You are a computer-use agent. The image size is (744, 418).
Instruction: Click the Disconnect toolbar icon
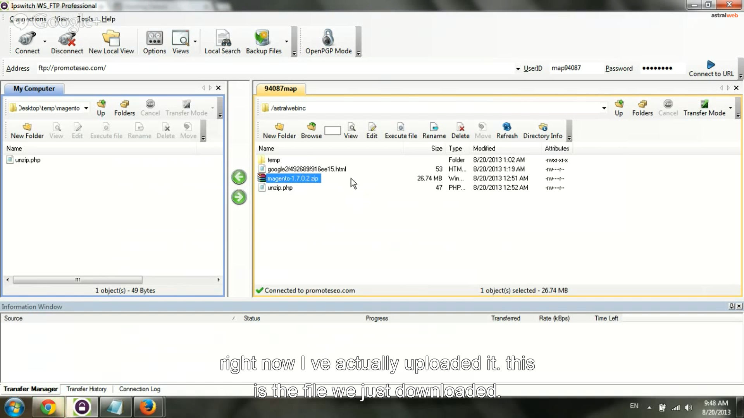pos(67,43)
